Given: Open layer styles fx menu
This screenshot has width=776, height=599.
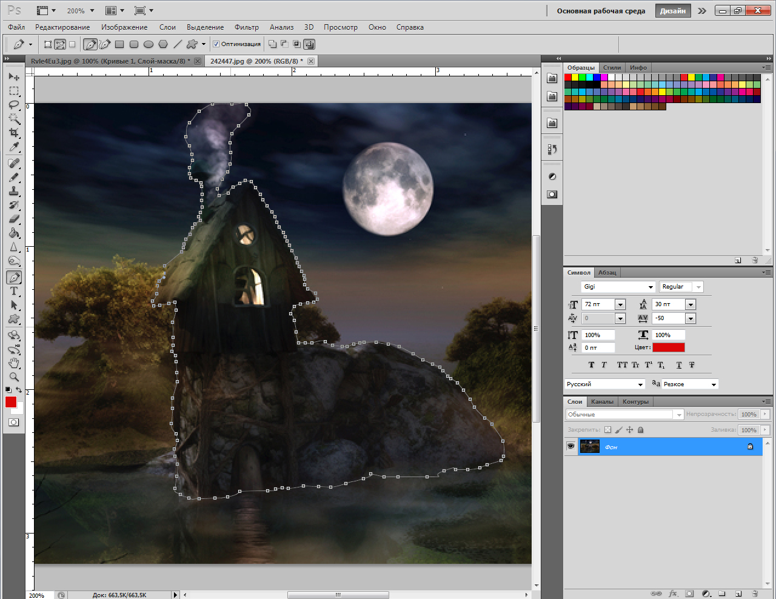Looking at the screenshot, I should [x=673, y=594].
